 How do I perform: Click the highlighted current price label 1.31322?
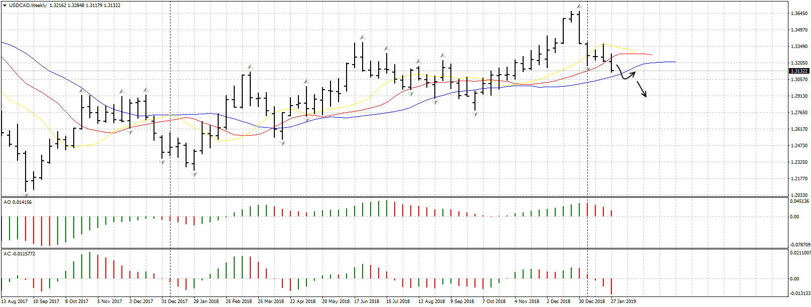(x=798, y=71)
